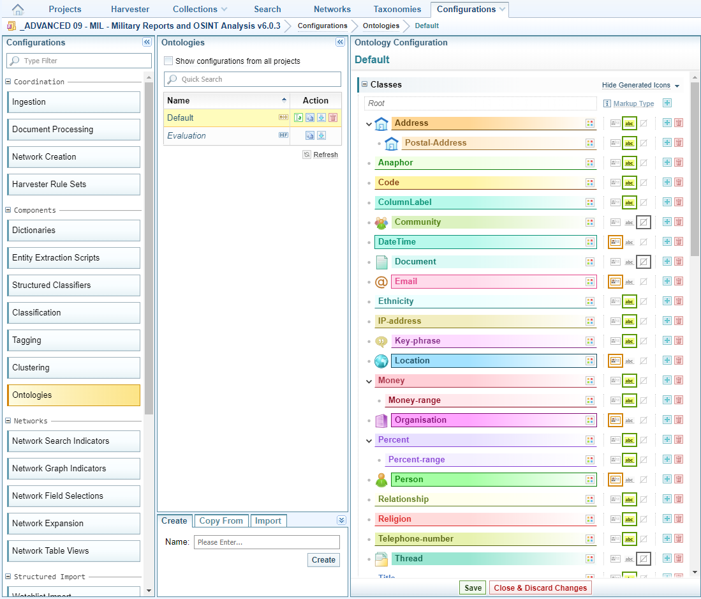701x599 pixels.
Task: Collapse the Ontologies panel with double-arrow icon
Action: coord(340,42)
